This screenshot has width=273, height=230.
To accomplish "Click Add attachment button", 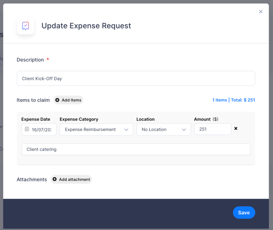I will pyautogui.click(x=71, y=179).
